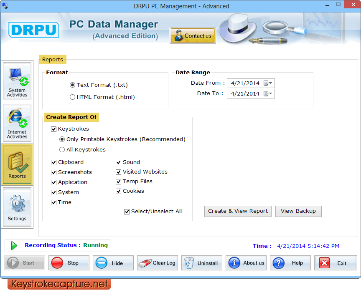Open the Date To calendar dropdown
Screen dimensions: 361x290
tap(268, 93)
